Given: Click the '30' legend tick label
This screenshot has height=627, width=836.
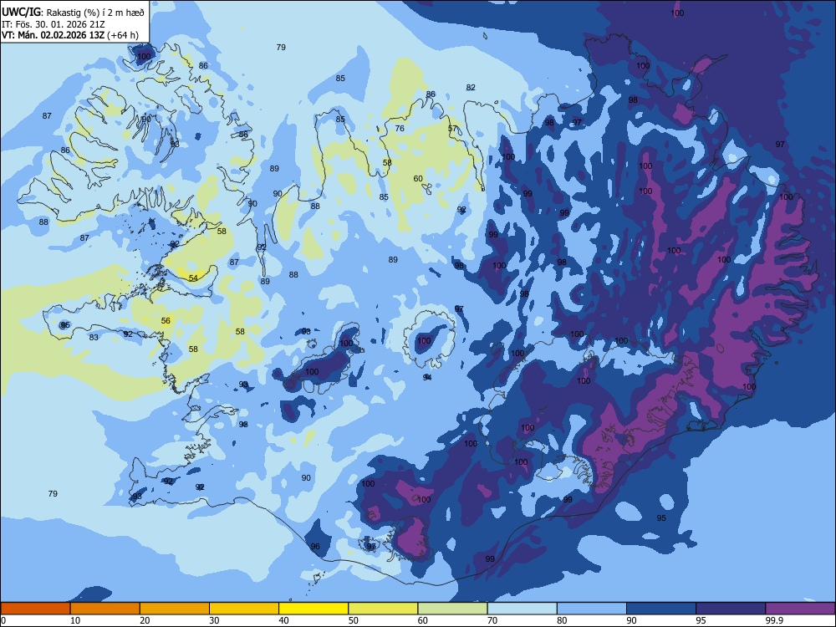Looking at the screenshot, I should [x=214, y=620].
